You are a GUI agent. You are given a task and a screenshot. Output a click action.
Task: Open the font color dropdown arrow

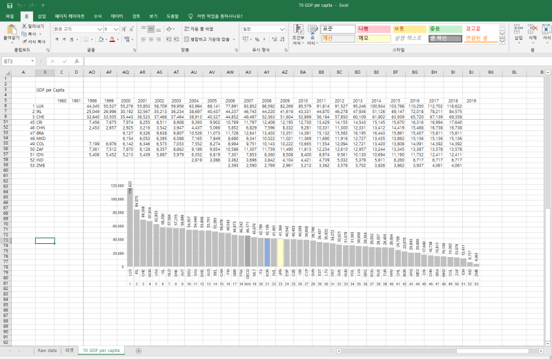(x=117, y=39)
